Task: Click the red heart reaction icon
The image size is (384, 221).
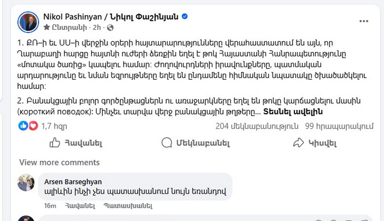Action: click(33, 126)
